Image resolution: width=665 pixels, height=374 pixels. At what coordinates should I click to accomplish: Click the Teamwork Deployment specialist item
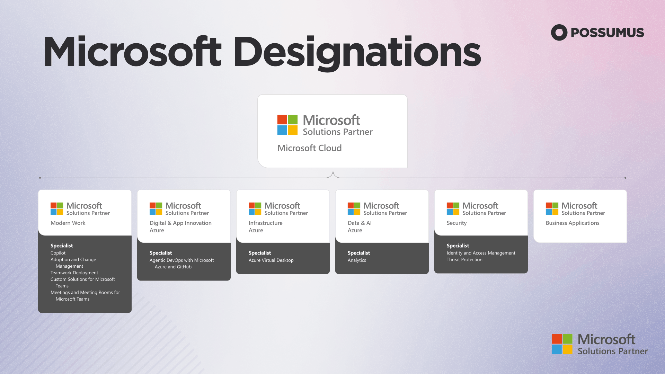pyautogui.click(x=74, y=273)
